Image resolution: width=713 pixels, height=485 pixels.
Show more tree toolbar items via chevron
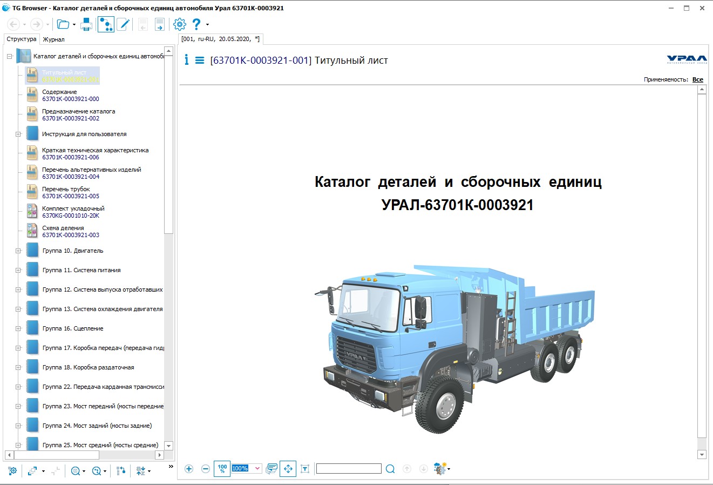[171, 467]
